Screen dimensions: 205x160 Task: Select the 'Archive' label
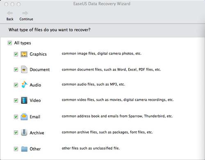point(37,133)
